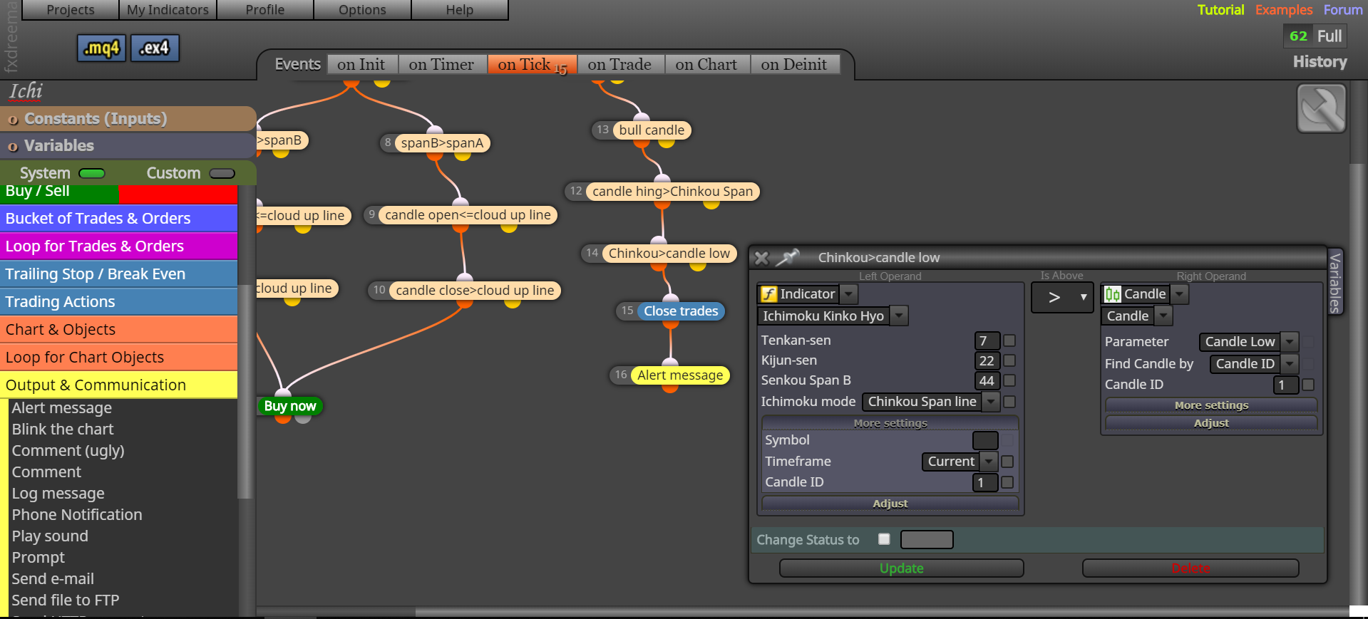Click the Candle icon in Right Operand
Viewport: 1368px width, 619px height.
pos(1113,294)
